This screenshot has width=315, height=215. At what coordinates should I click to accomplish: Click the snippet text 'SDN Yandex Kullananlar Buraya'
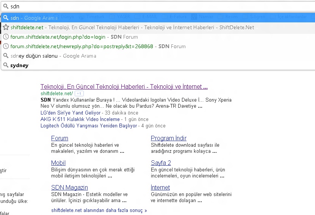(76, 100)
